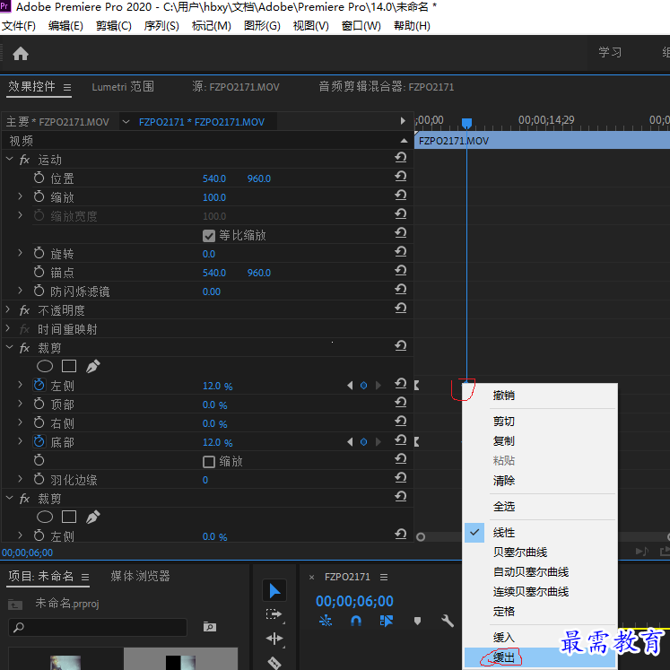
Task: Show or hide timeline view arrow
Action: pos(403,121)
